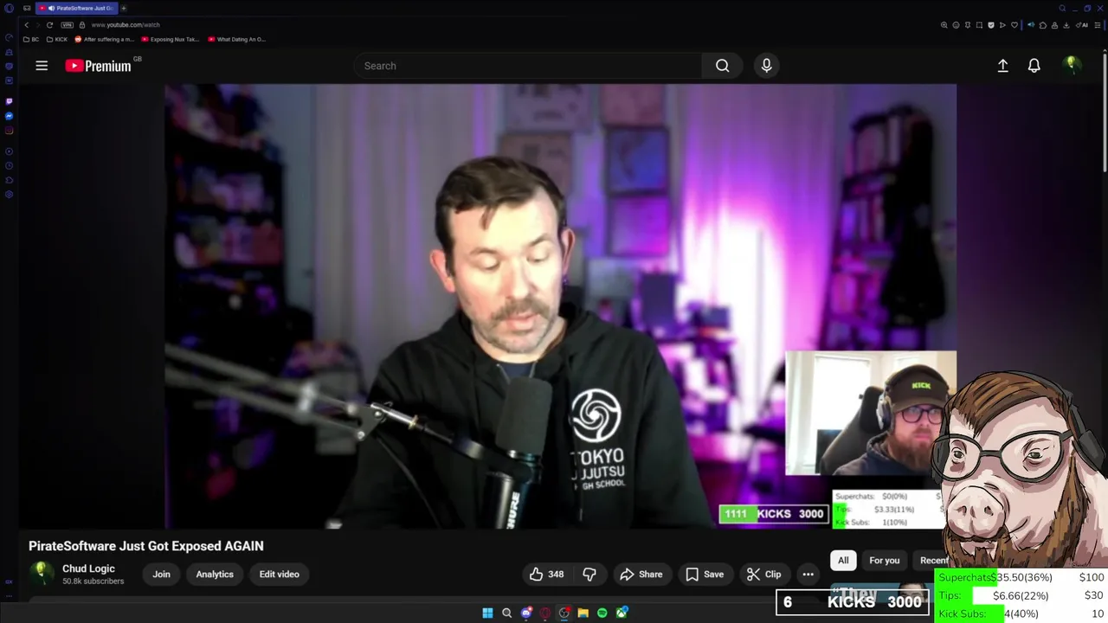Open YouTube notifications bell
The width and height of the screenshot is (1108, 623).
[x=1034, y=66]
